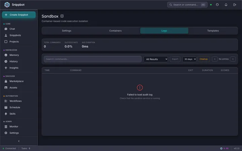
Task: Click the green connection status dot in header
Action: 211,5
